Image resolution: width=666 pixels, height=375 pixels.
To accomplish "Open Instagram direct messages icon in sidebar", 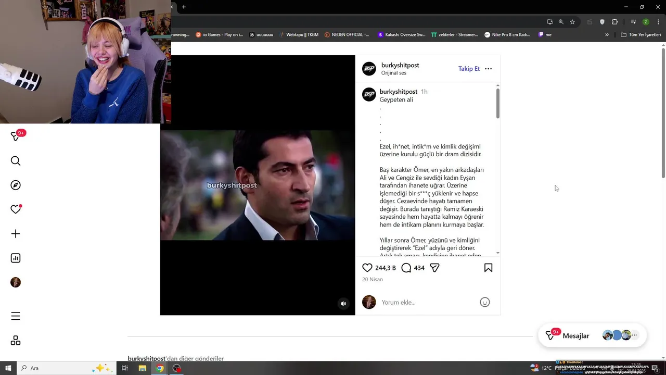I will pos(16,136).
